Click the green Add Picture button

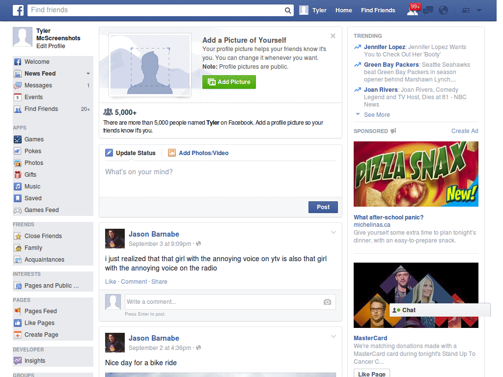[x=229, y=82]
